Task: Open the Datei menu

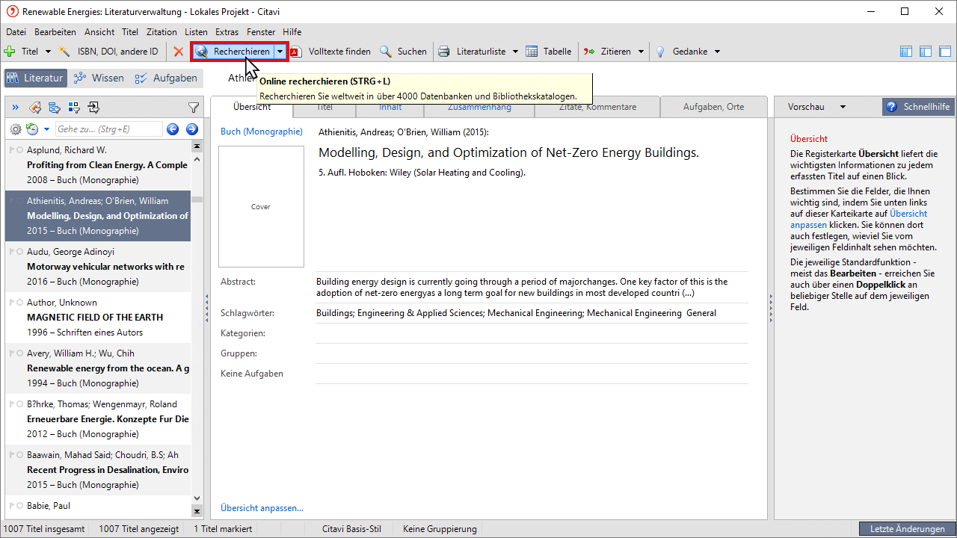Action: (x=16, y=32)
